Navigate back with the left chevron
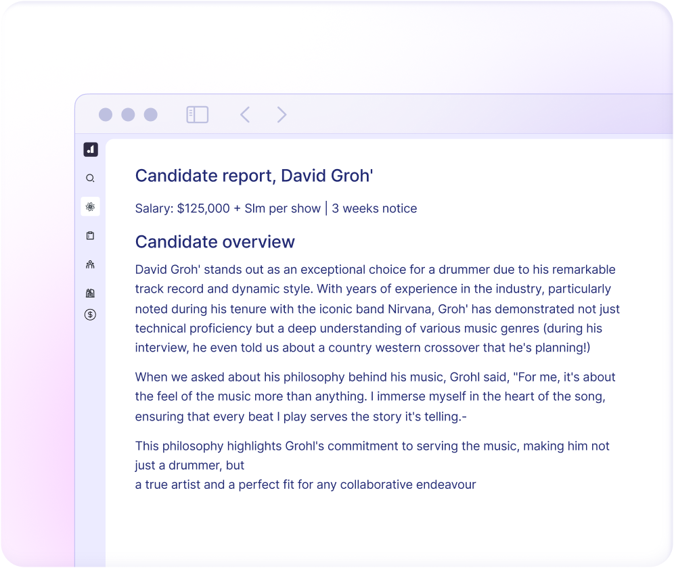674x568 pixels. point(245,115)
